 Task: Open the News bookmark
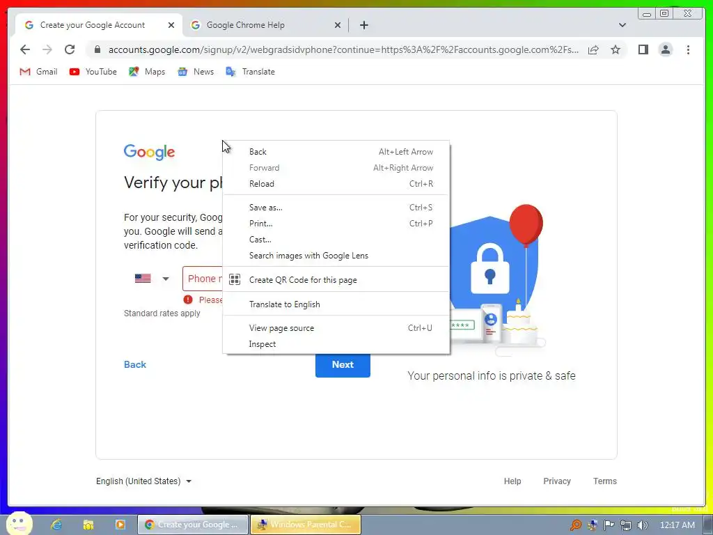[x=196, y=72]
